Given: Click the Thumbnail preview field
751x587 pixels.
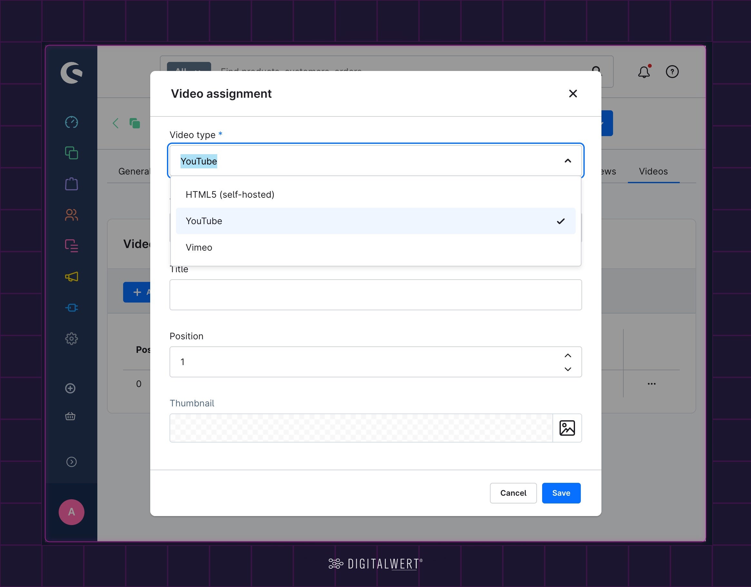Looking at the screenshot, I should pos(361,428).
